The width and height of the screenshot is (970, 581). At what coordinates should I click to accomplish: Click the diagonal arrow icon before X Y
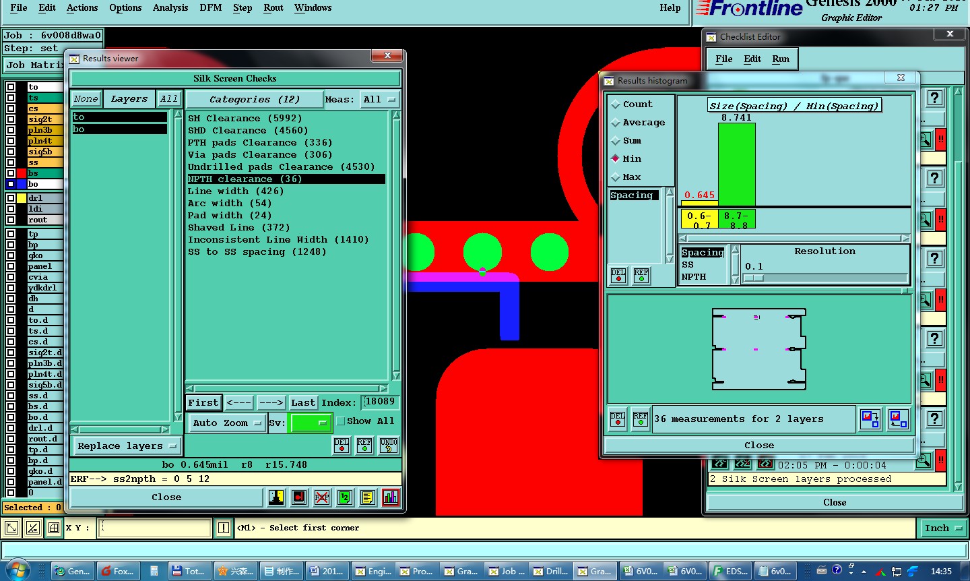point(11,528)
